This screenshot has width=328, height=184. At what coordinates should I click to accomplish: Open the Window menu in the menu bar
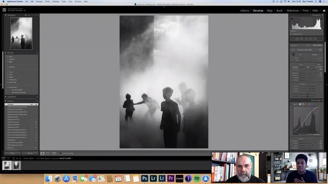[78, 1]
